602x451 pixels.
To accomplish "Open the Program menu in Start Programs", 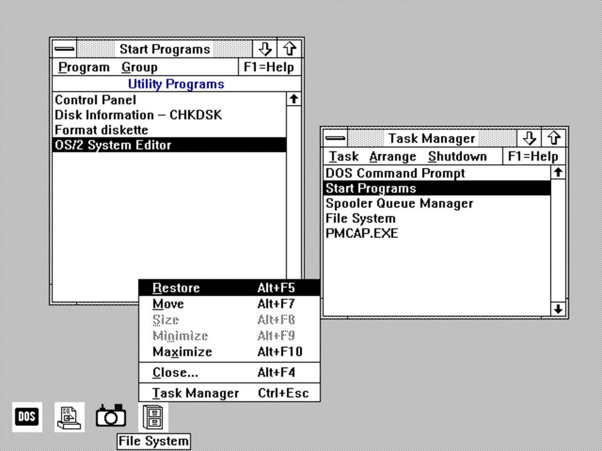I will (84, 67).
